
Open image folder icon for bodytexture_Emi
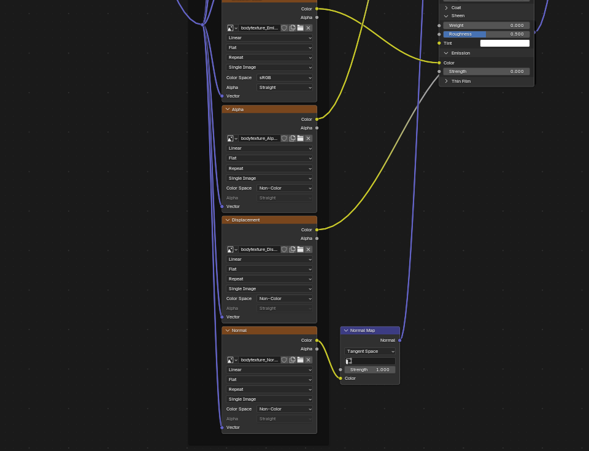tap(301, 28)
